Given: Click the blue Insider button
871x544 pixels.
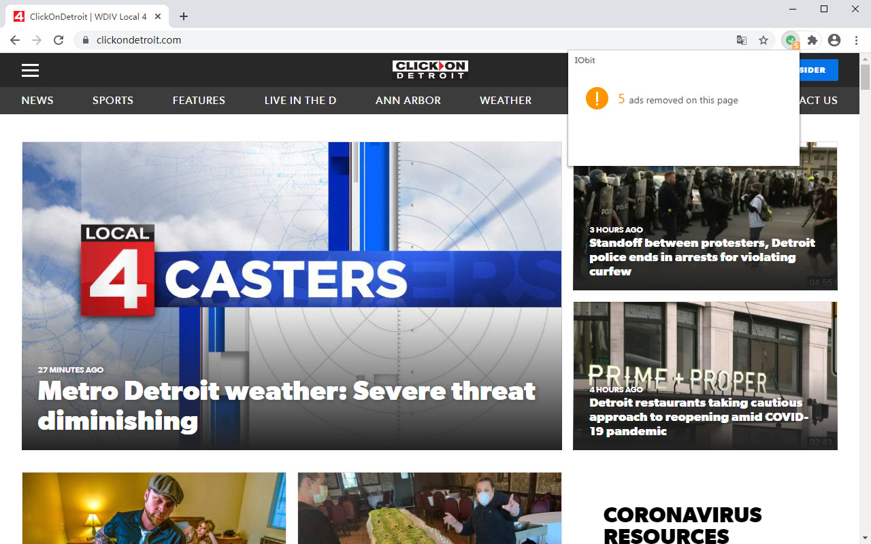Looking at the screenshot, I should point(819,70).
